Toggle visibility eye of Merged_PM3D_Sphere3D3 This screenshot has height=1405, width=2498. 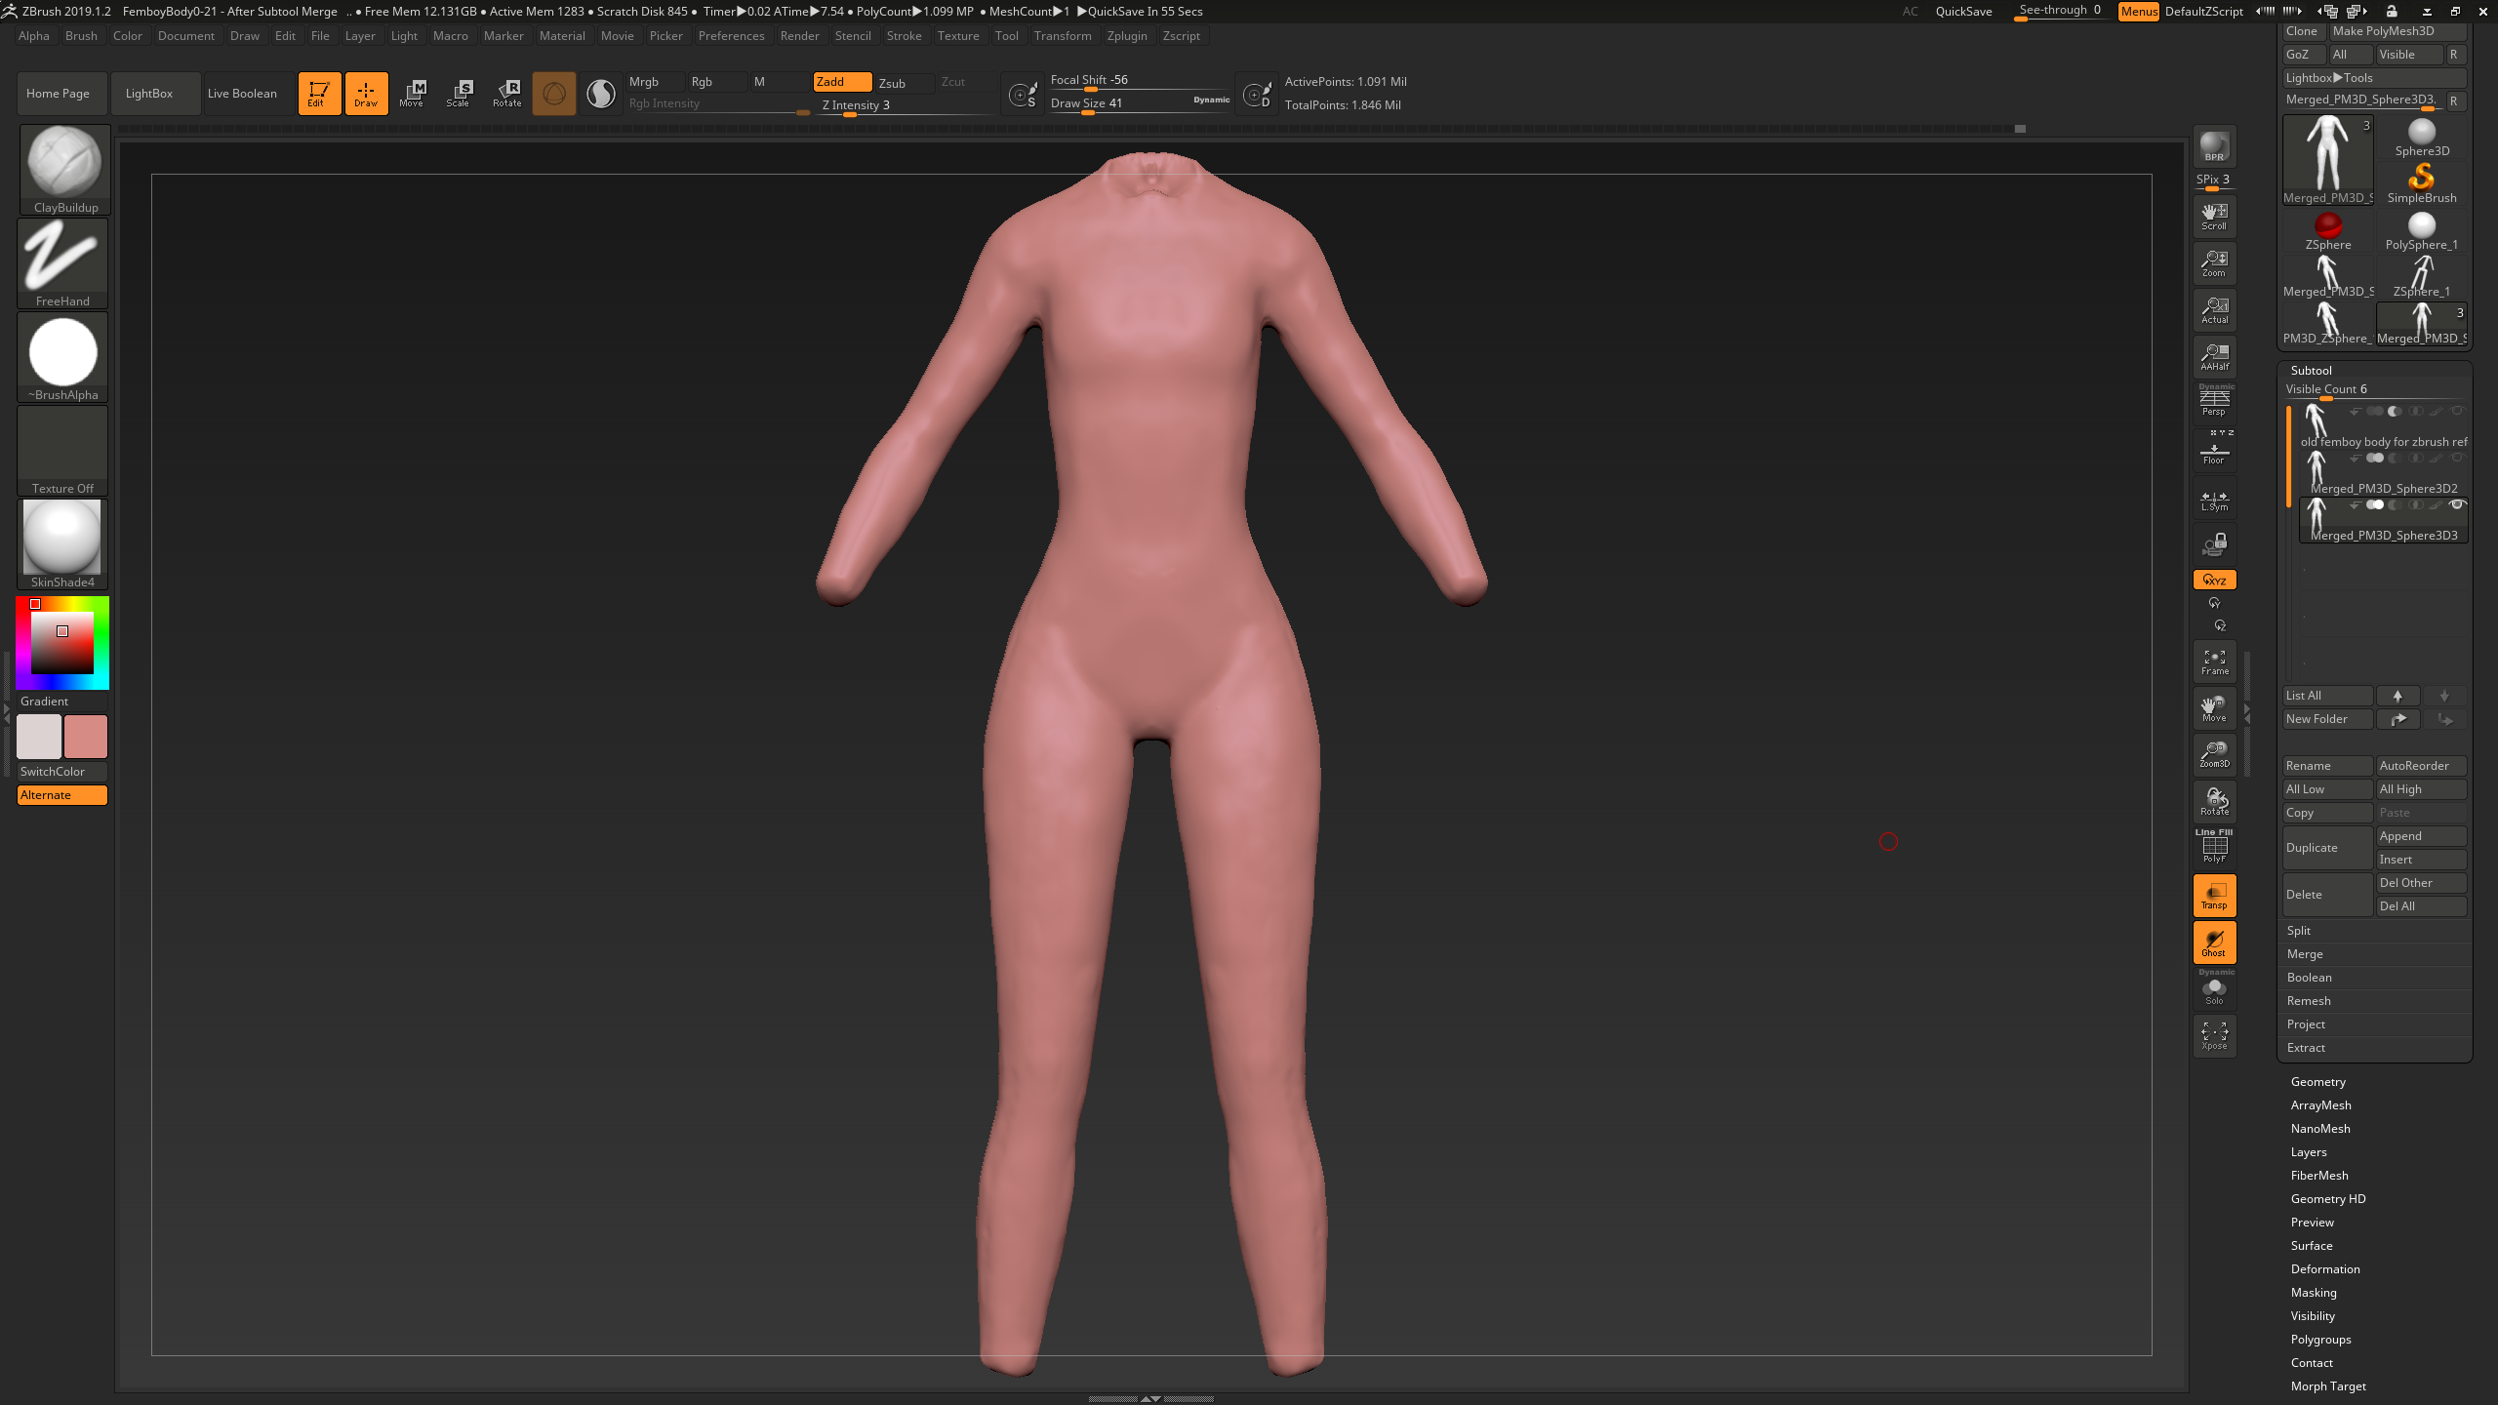(2457, 504)
